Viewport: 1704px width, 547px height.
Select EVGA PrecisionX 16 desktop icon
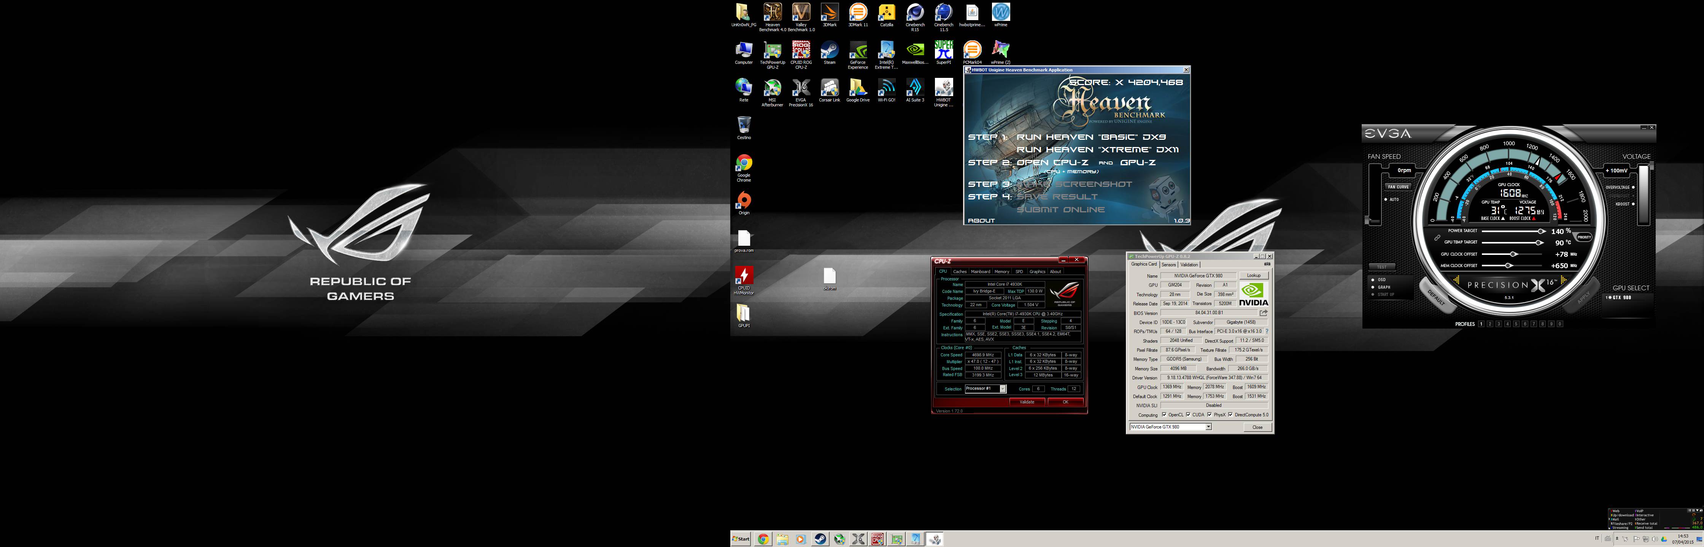(x=801, y=92)
